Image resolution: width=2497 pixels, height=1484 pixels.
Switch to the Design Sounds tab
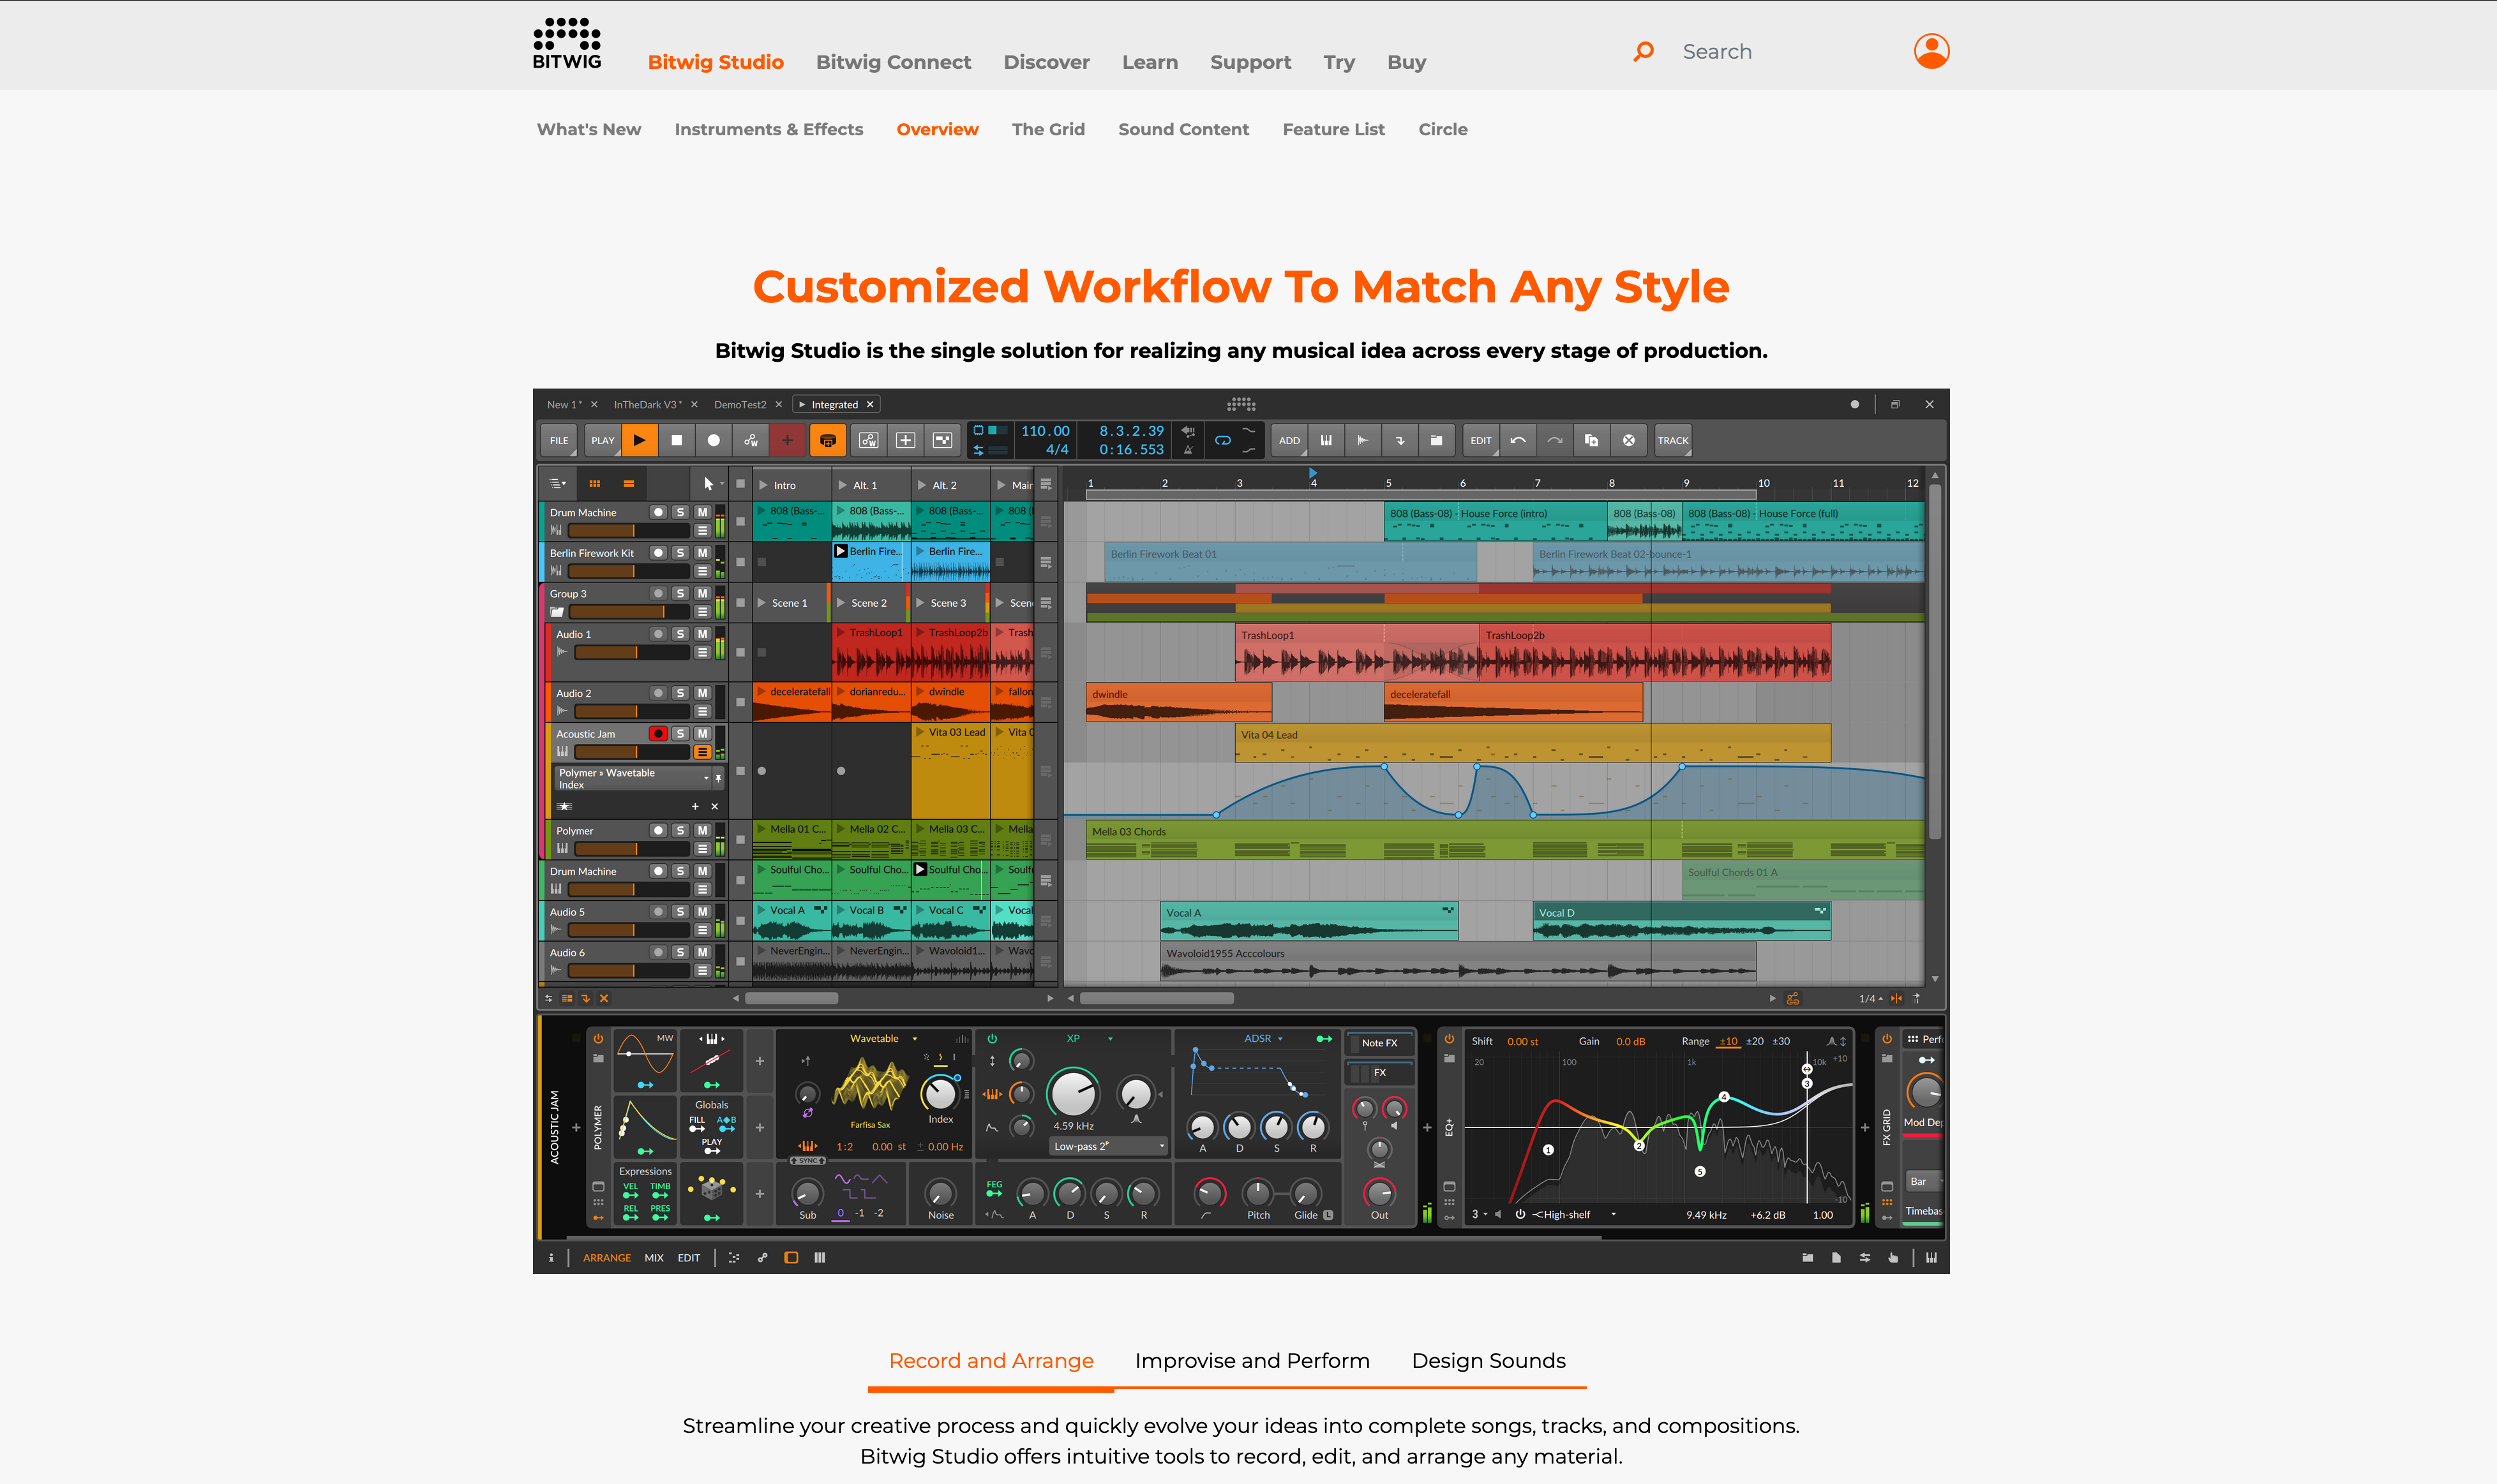[x=1488, y=1360]
